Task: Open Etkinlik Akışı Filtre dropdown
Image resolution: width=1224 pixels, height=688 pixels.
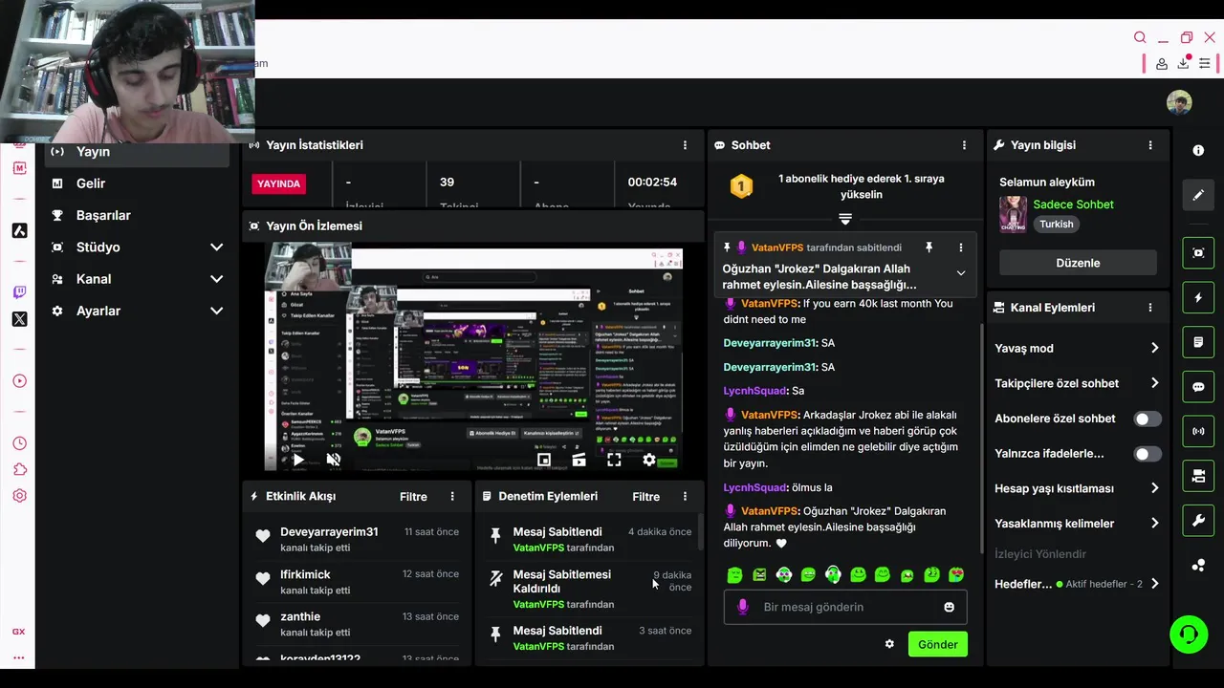Action: coord(413,497)
